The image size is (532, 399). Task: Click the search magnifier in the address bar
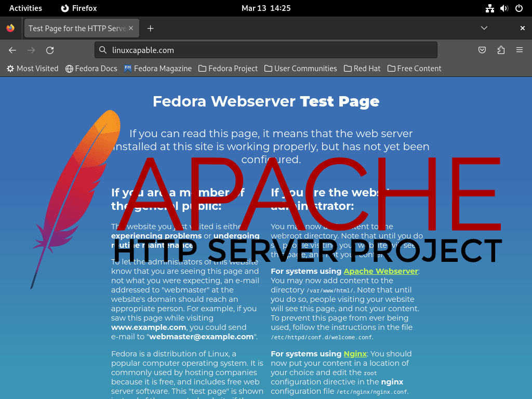point(103,50)
